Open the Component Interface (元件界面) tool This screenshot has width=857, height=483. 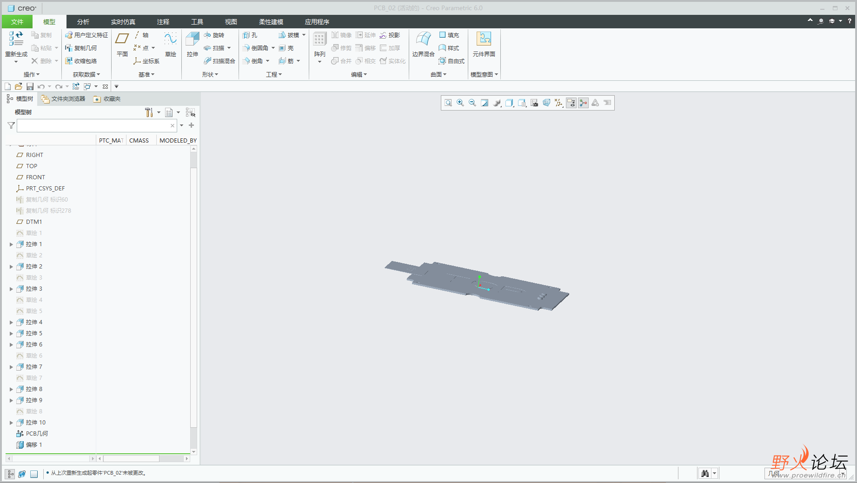484,45
